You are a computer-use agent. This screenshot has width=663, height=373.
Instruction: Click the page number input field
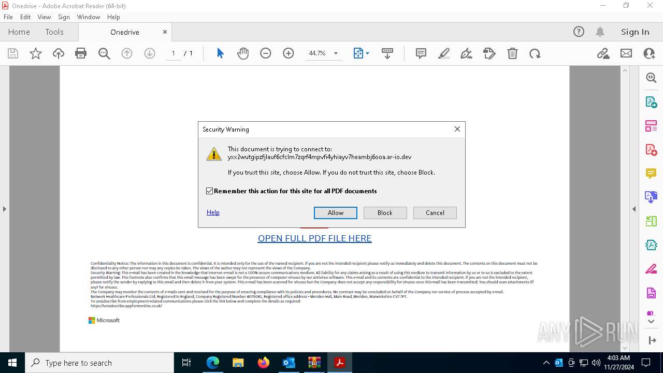tap(173, 53)
